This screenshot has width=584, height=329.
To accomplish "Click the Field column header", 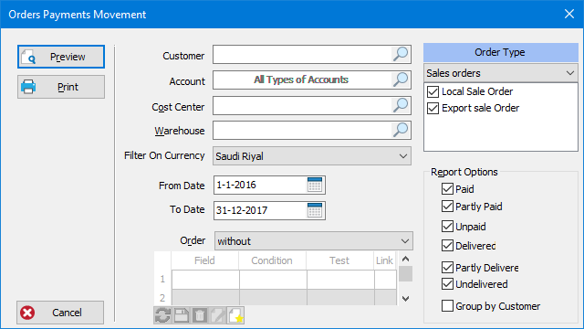I will click(204, 260).
